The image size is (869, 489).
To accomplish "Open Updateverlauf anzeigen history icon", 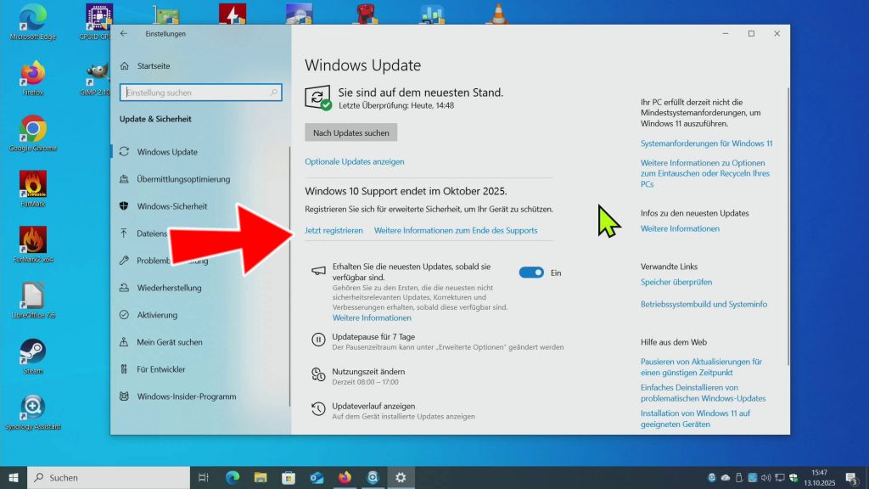I will [318, 408].
